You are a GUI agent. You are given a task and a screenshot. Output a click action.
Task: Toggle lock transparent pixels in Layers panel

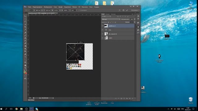(108, 22)
